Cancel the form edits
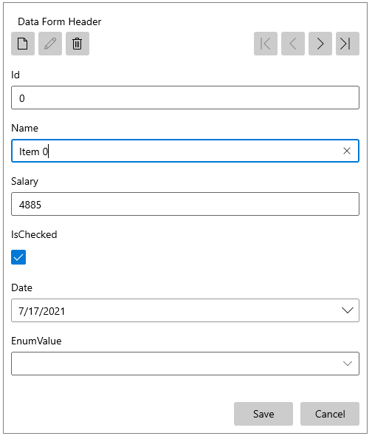 [x=330, y=414]
